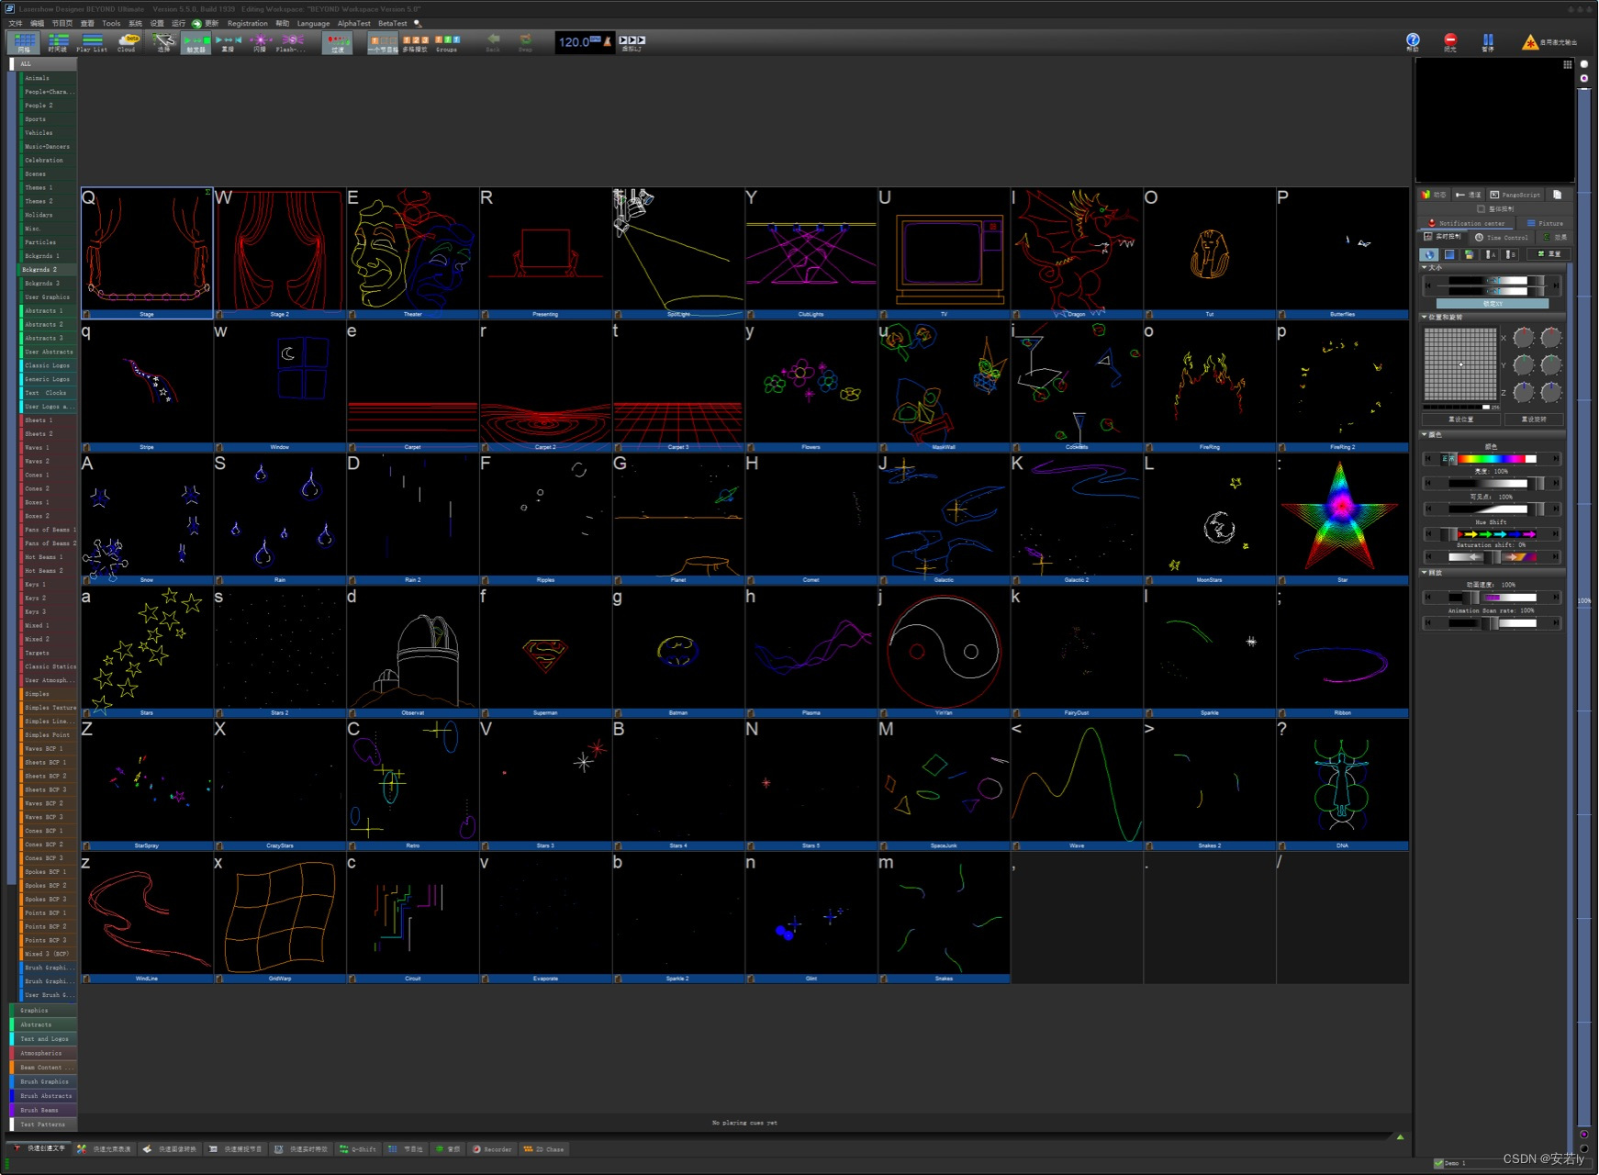Image resolution: width=1599 pixels, height=1175 pixels.
Task: Click the grid icon atop preview window
Action: 1567,64
